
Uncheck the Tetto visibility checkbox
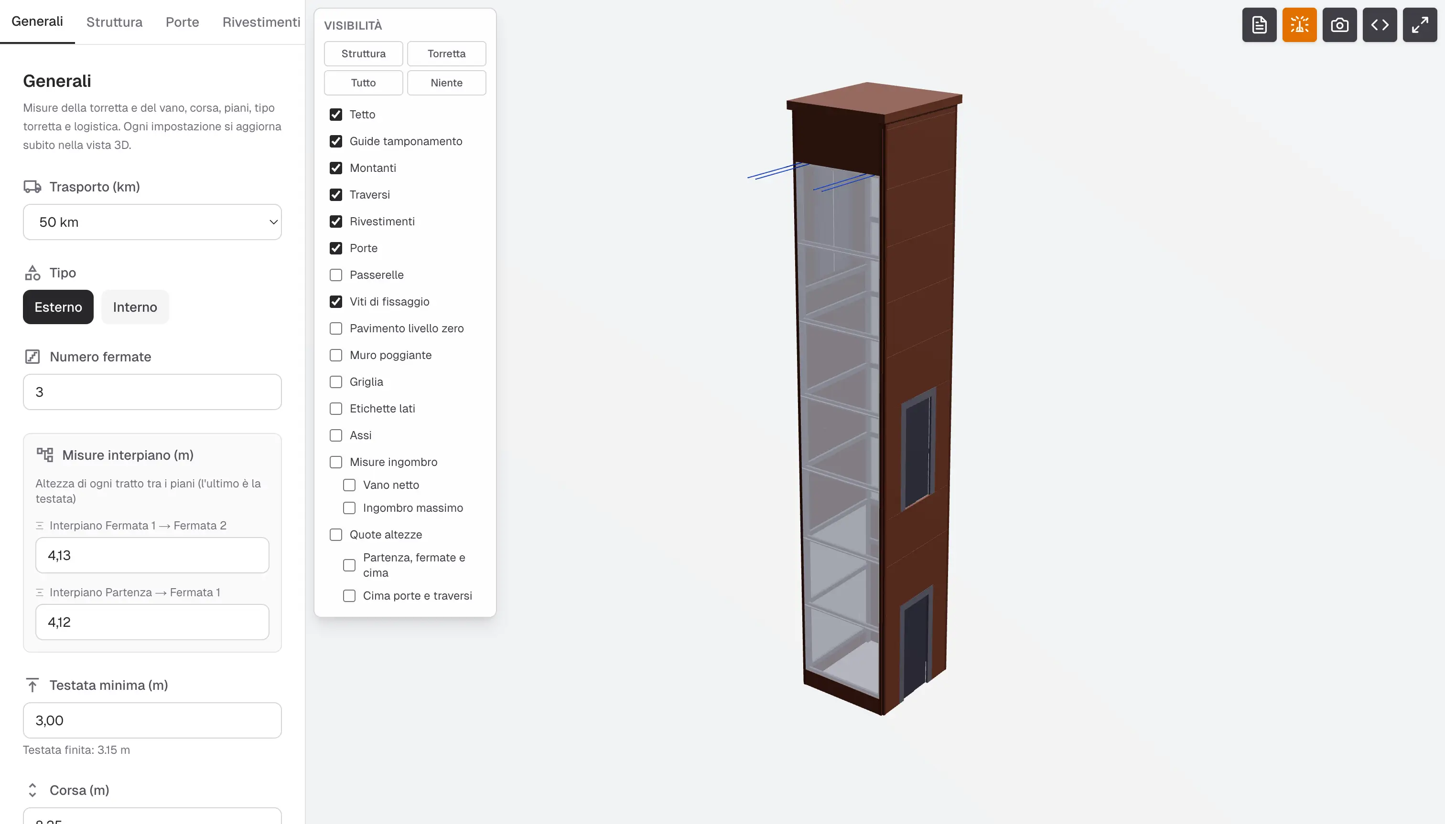(336, 114)
